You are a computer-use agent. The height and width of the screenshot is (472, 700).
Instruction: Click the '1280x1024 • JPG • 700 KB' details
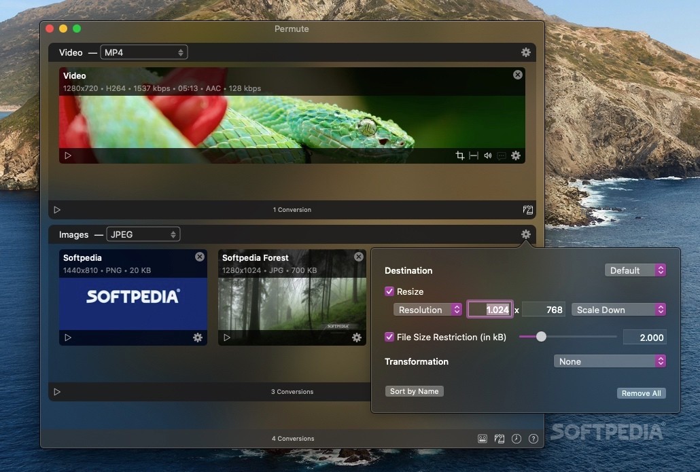click(x=269, y=270)
